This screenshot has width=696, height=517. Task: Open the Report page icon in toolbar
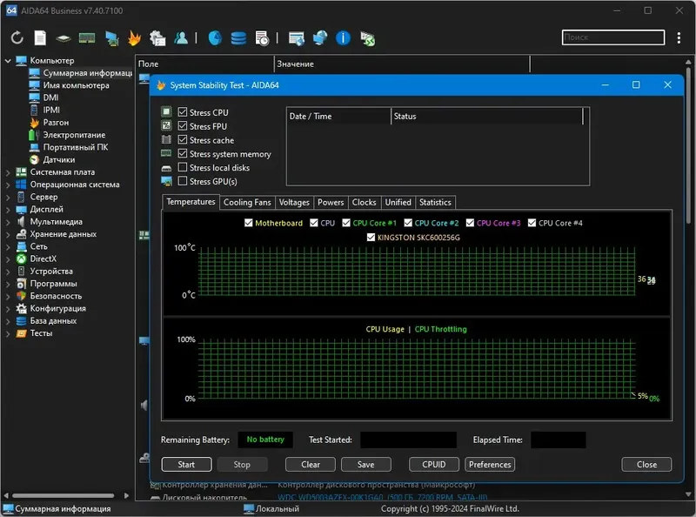pos(40,38)
